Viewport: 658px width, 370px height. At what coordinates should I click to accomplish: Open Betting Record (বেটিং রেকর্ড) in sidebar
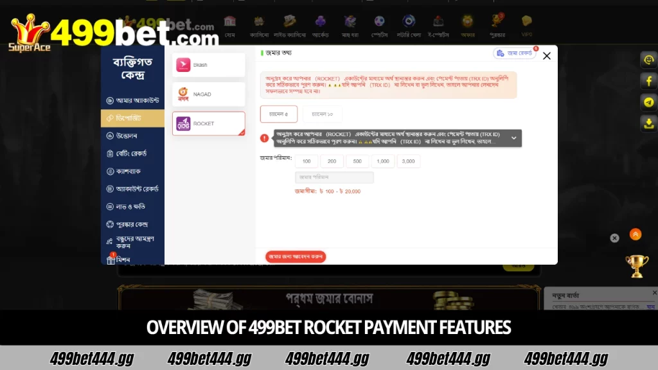tap(132, 154)
